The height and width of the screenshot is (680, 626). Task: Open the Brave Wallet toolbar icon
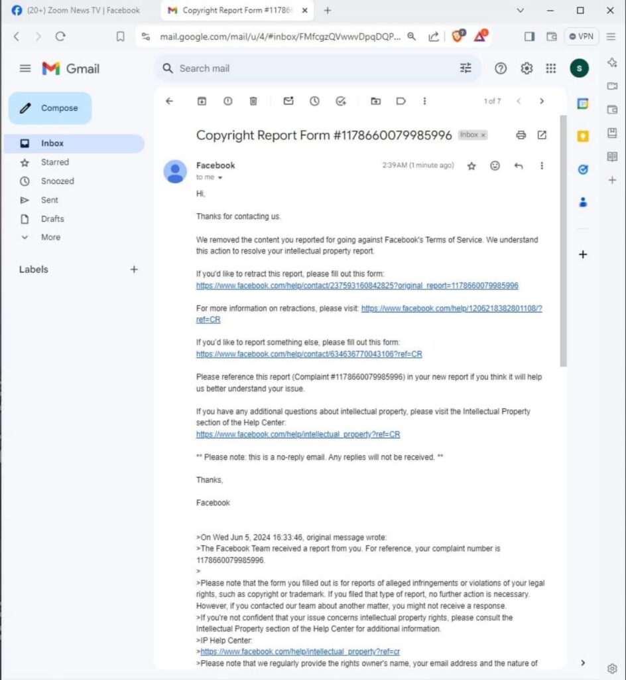(x=552, y=37)
